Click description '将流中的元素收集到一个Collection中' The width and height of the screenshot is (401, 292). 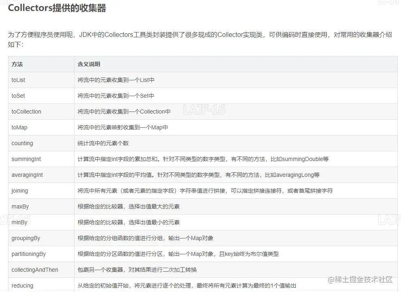point(124,112)
